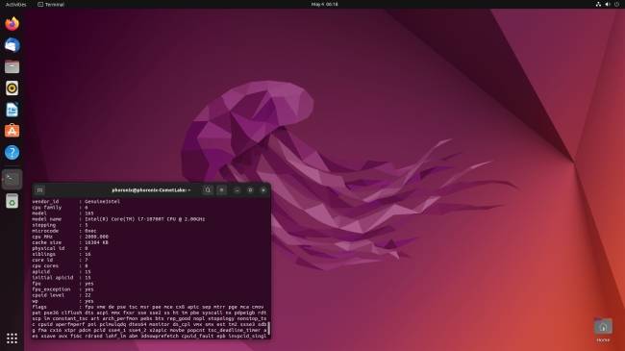Viewport: 625px width, 351px height.
Task: Click the 'physical id' line in Terminal
Action: [x=60, y=248]
